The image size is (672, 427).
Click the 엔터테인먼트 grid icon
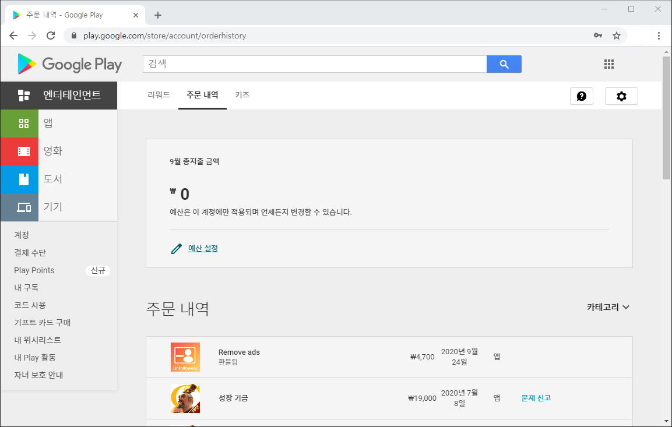pos(24,96)
